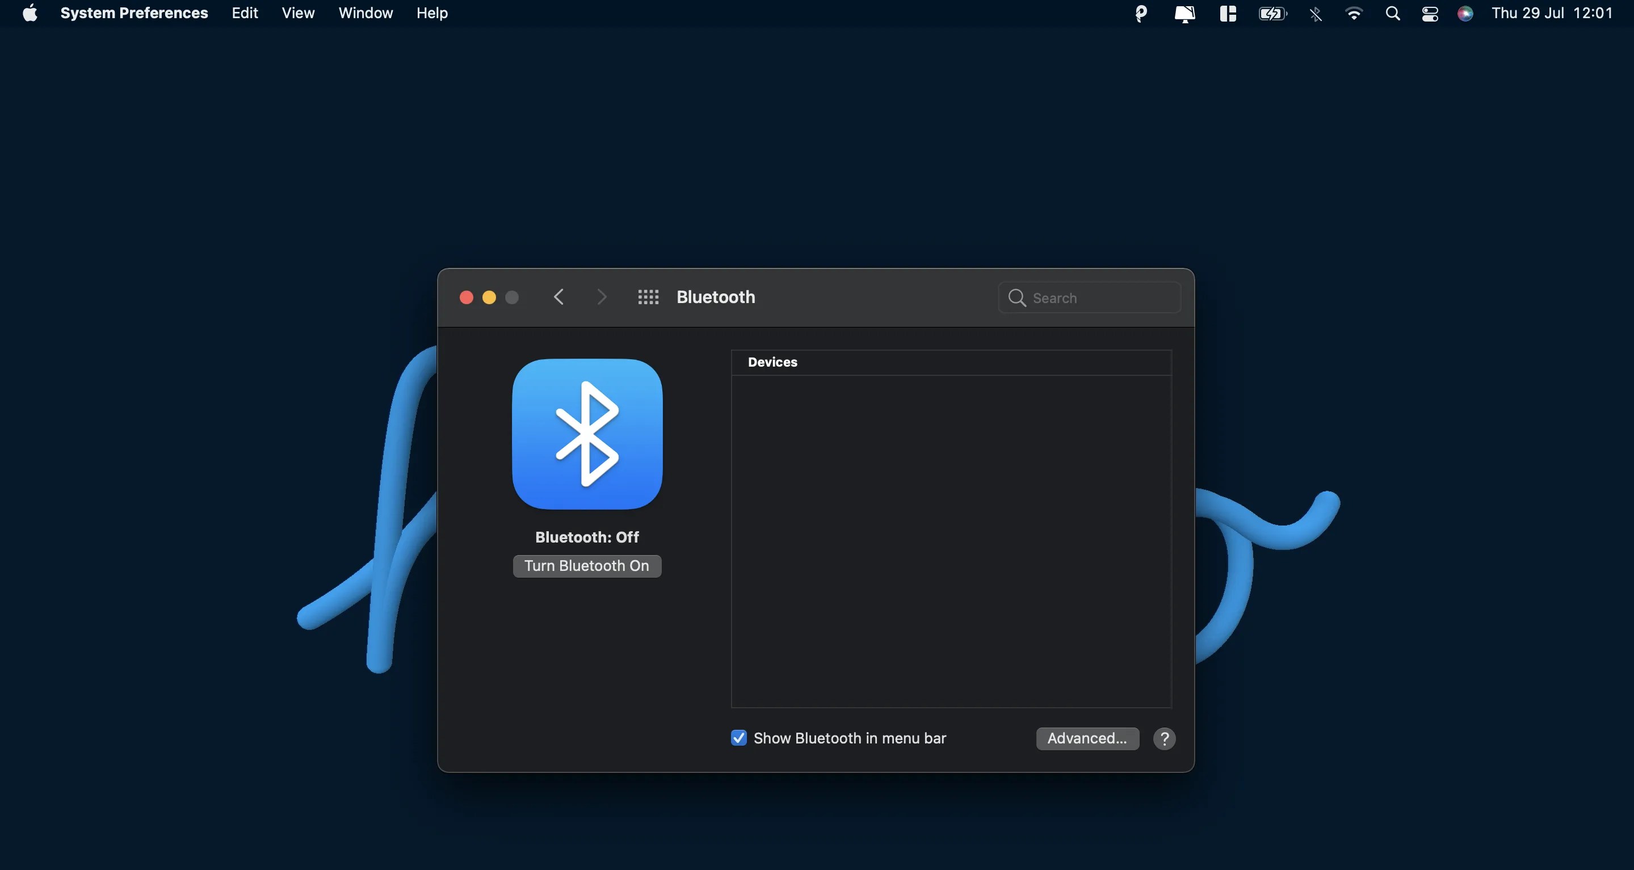This screenshot has width=1634, height=870.
Task: Open Bluetooth status icon in menu bar
Action: click(1316, 13)
